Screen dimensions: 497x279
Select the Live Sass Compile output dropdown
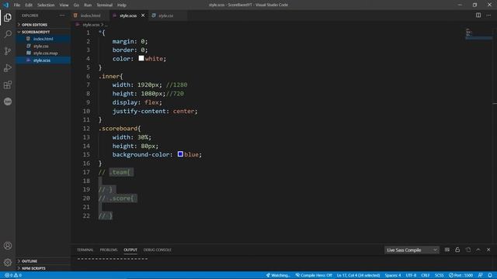coord(412,250)
